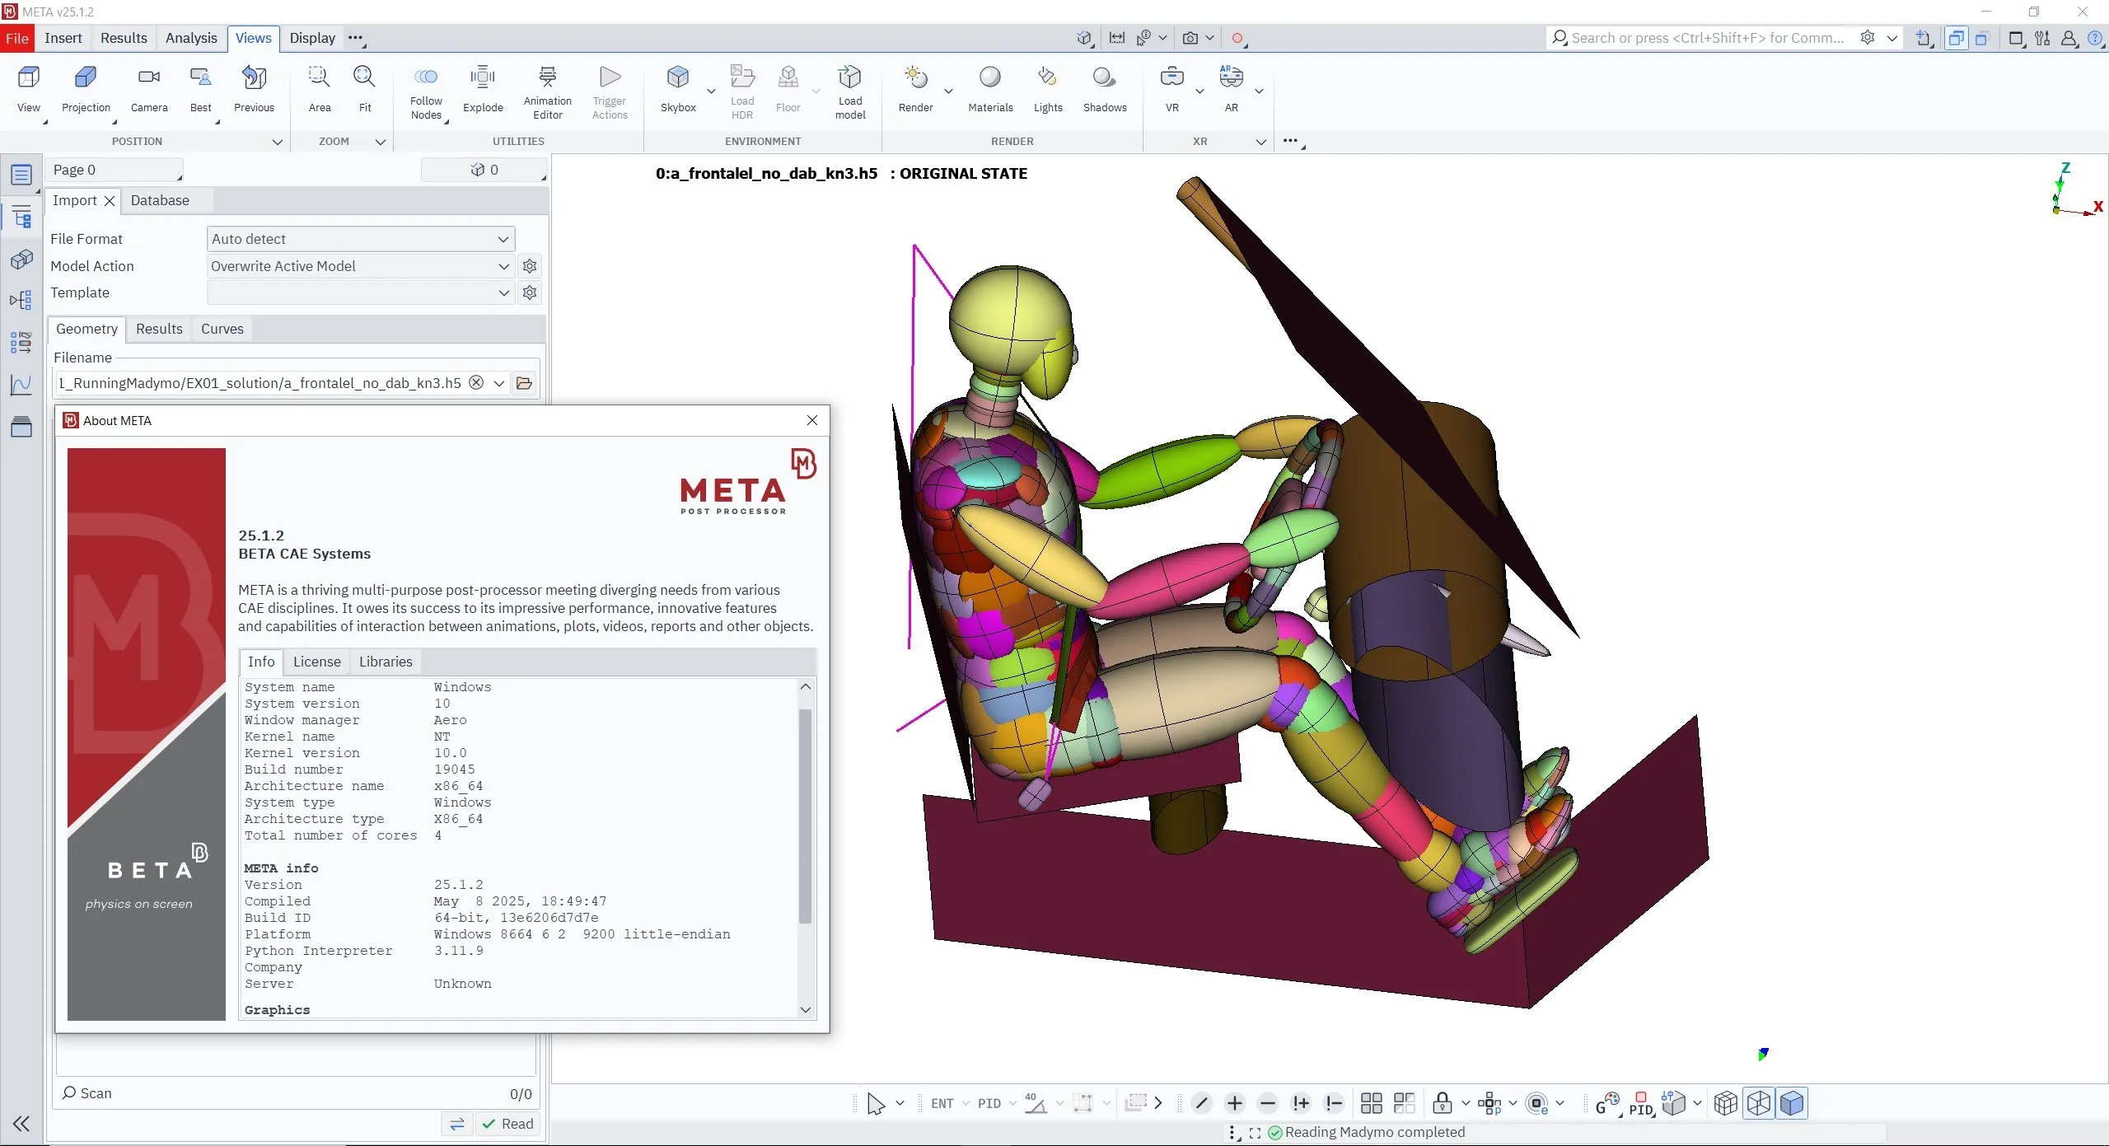Toggle the slash button in bottom toolbar
Screen dimensions: 2109x1146
click(1201, 1103)
